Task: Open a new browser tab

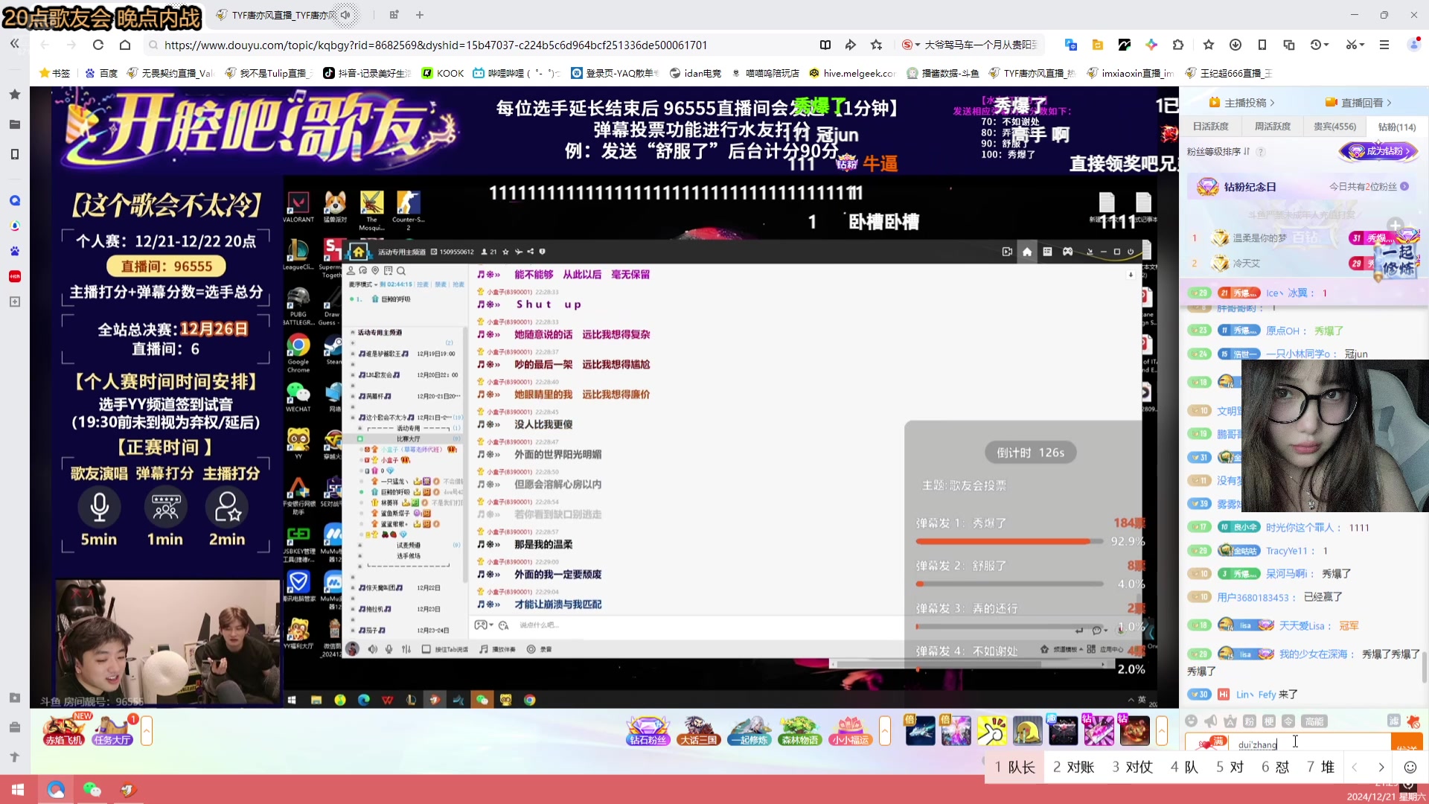Action: click(420, 15)
